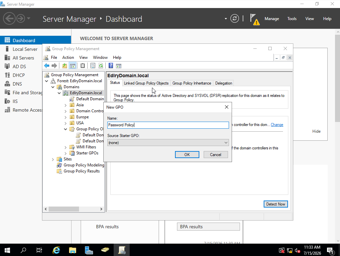Click tree pane horizontal scrollbar left arrow
This screenshot has width=340, height=256.
(46, 209)
